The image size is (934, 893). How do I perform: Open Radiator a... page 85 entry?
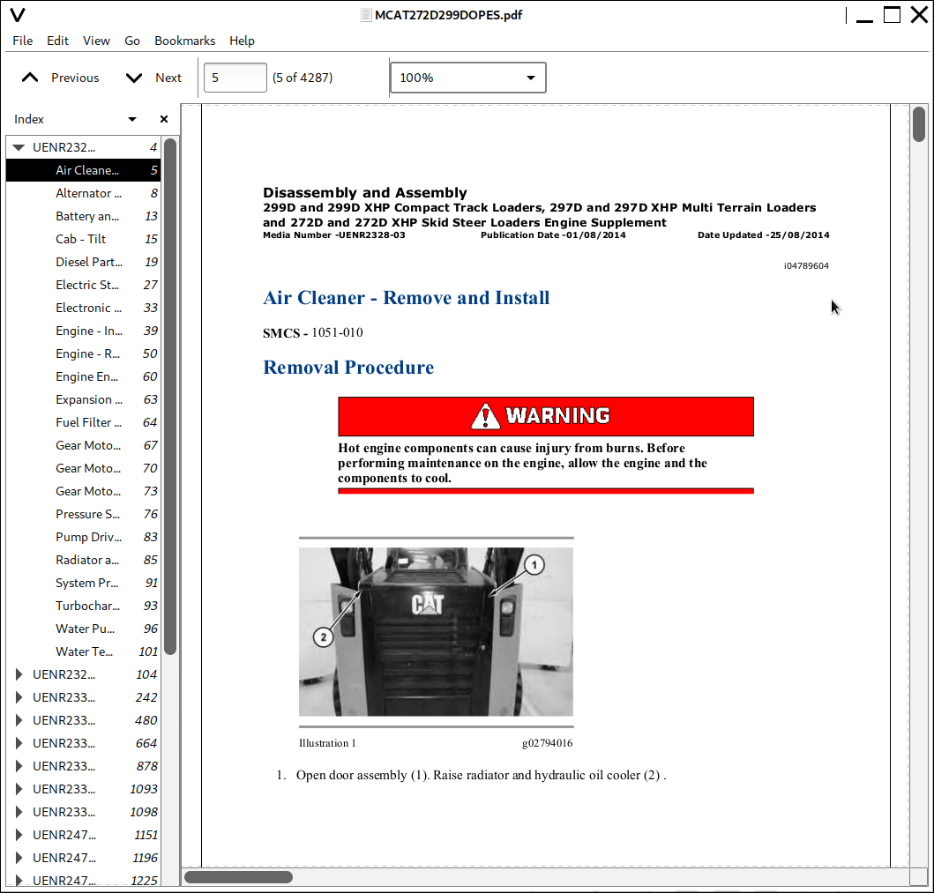point(84,560)
